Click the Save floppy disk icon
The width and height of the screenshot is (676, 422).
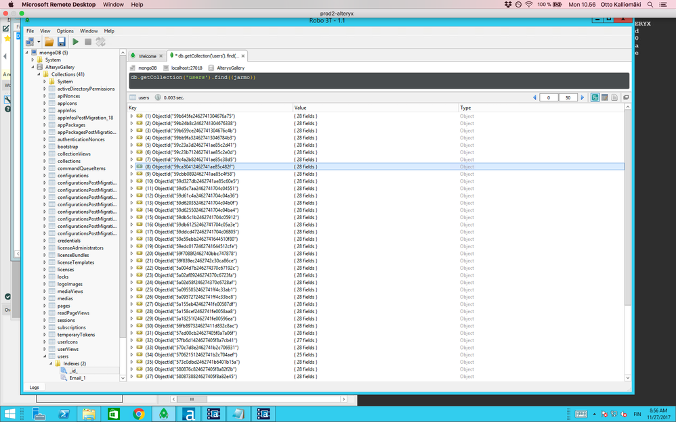[x=61, y=42]
